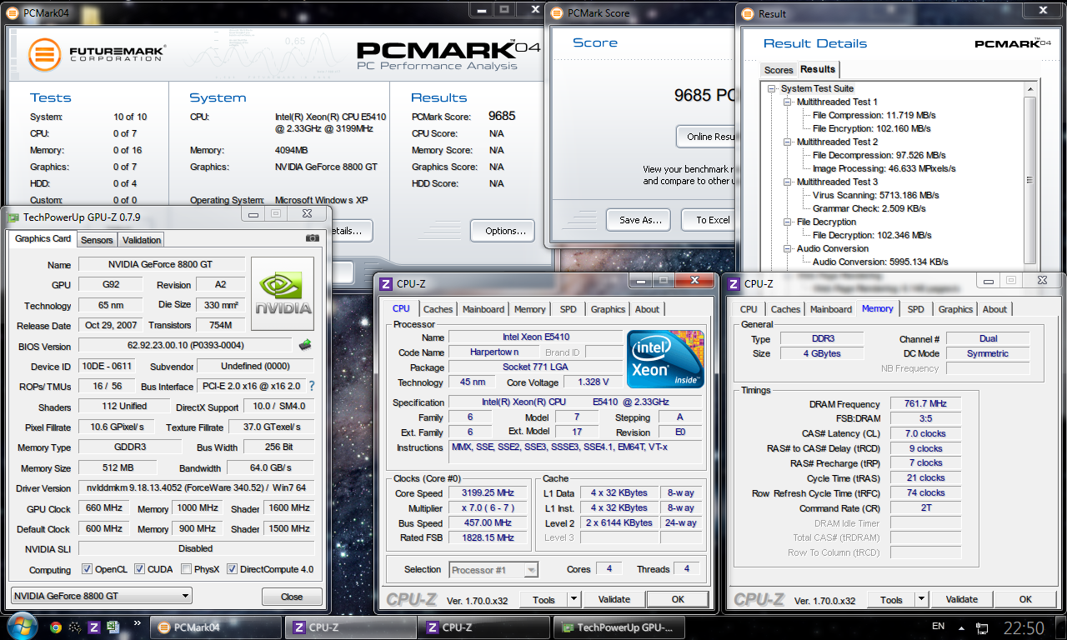Click the NVIDIA logo in GPU-Z
Screen dimensions: 1067x640
(283, 293)
